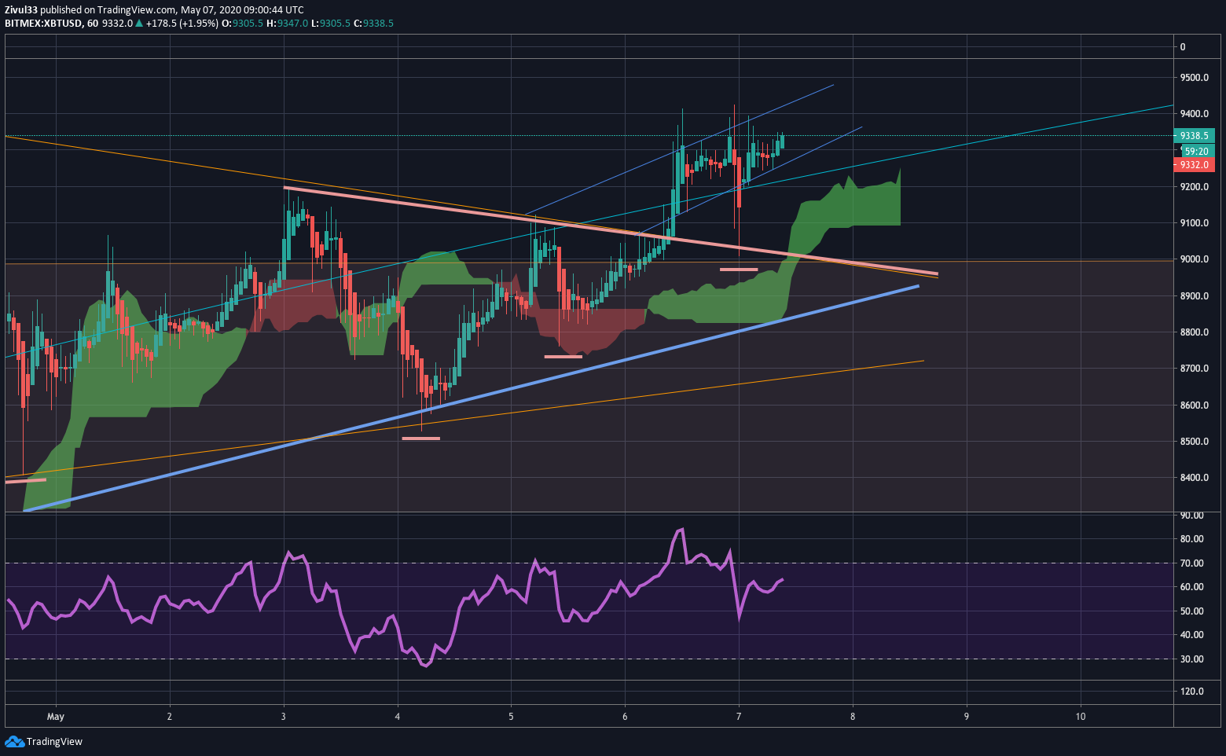Select the open value O:9305.5

pyautogui.click(x=243, y=23)
